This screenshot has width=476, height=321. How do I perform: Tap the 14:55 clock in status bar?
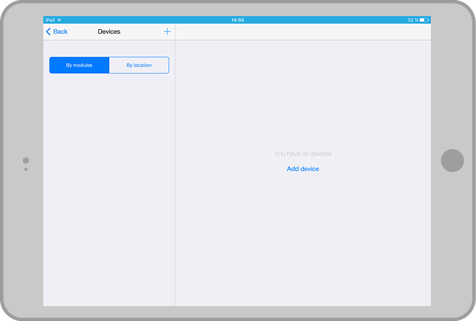click(x=237, y=20)
